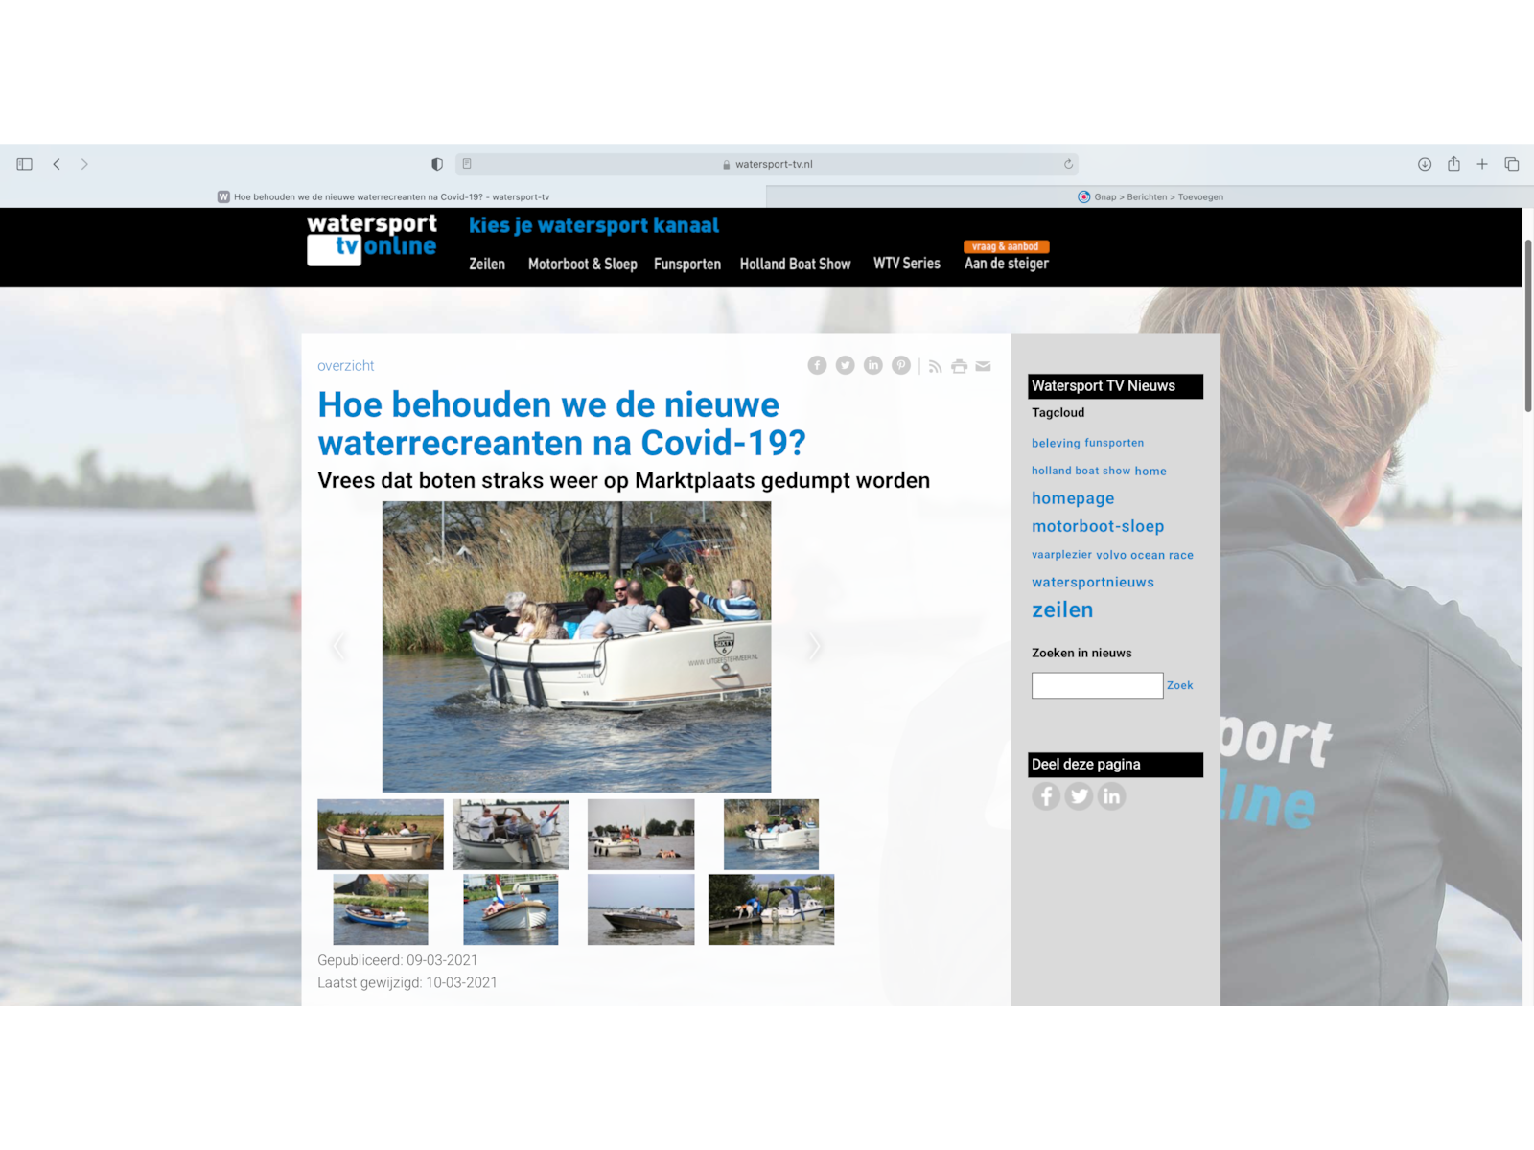Toggle the Safari Reader shield icon
The height and width of the screenshot is (1150, 1534).
tap(436, 164)
